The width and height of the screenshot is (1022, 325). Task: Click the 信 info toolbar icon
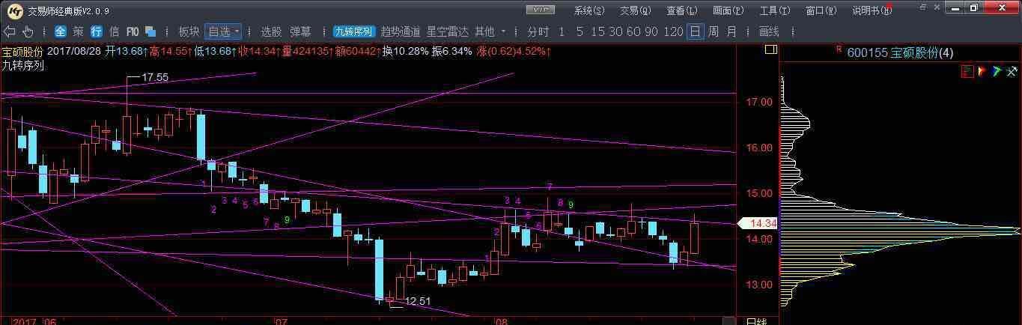point(114,32)
